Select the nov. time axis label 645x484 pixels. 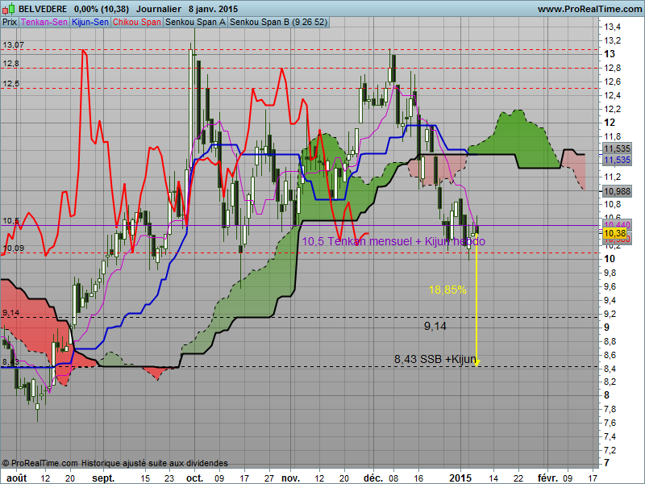pyautogui.click(x=290, y=478)
